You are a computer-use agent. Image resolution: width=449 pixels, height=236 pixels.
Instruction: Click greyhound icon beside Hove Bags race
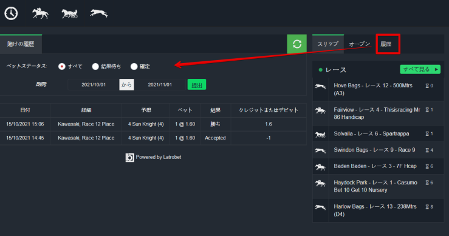click(x=320, y=86)
